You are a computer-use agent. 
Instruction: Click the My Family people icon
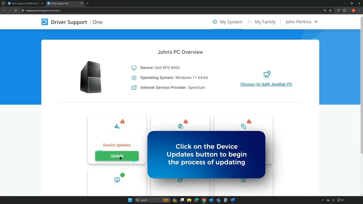[250, 22]
